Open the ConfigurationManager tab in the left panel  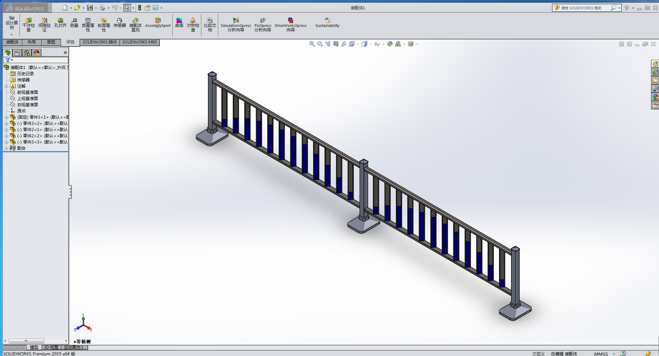pos(27,53)
